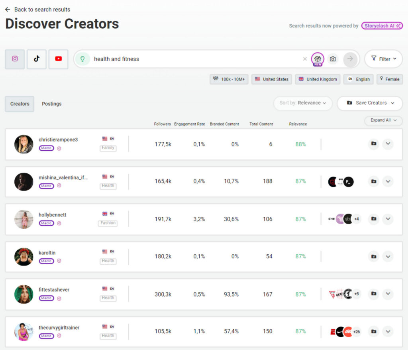Click the Save Creators button
This screenshot has height=350, width=408.
369,103
